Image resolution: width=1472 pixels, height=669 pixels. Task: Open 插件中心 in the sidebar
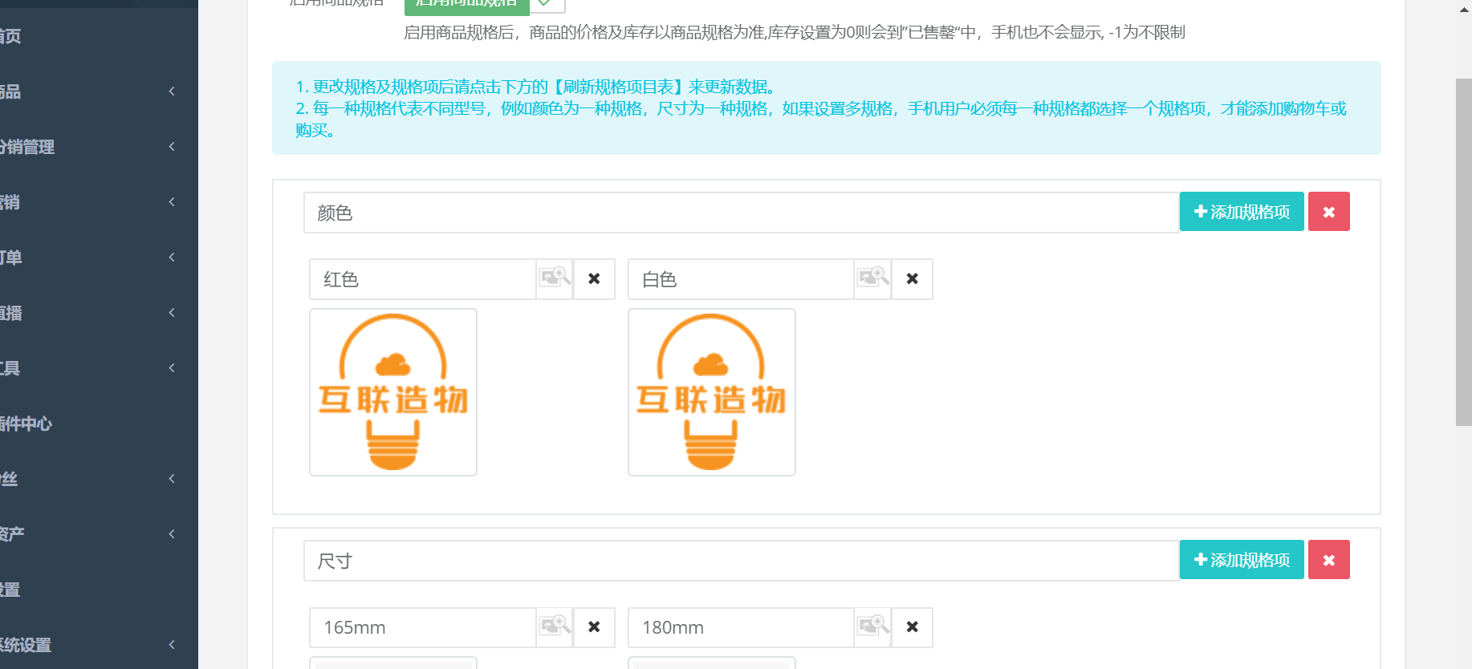click(x=99, y=424)
